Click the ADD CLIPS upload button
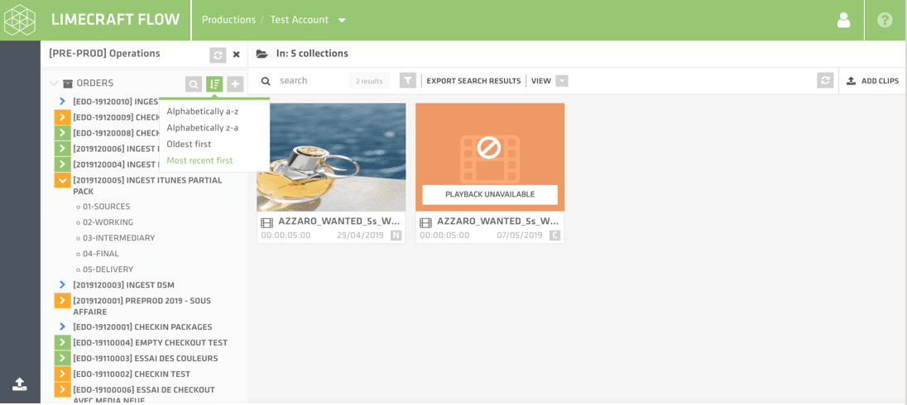Viewport: 907px width, 405px height. (x=872, y=81)
